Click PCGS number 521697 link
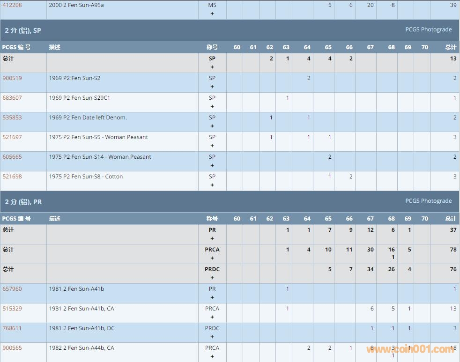 pos(12,137)
